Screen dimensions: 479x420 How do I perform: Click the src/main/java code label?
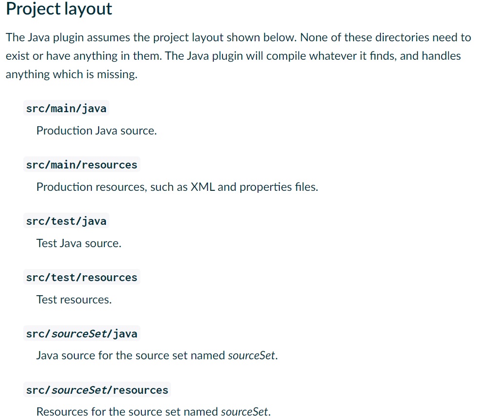pyautogui.click(x=66, y=108)
